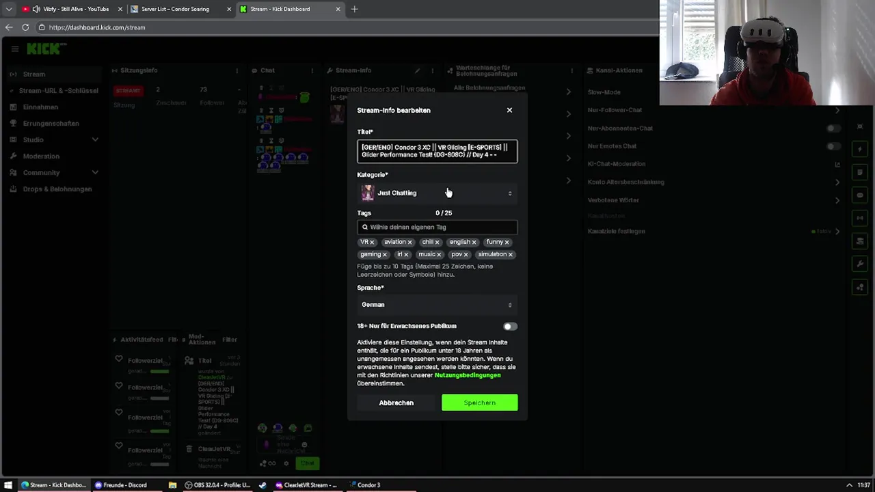Switch to Server List - Condor Soaring tab
This screenshot has width=875, height=492.
click(179, 9)
